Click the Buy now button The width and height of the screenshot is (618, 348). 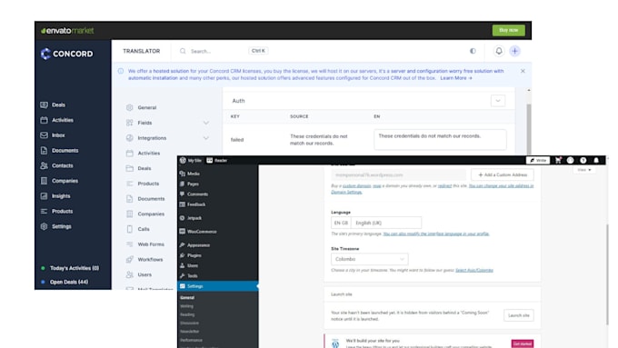click(508, 30)
